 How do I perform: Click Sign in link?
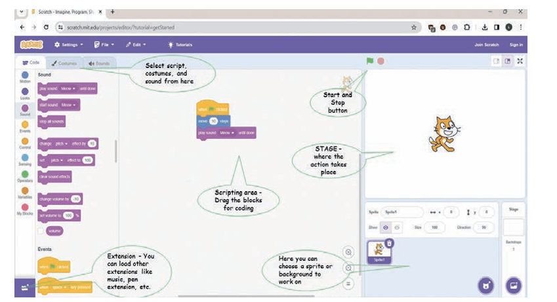click(516, 45)
